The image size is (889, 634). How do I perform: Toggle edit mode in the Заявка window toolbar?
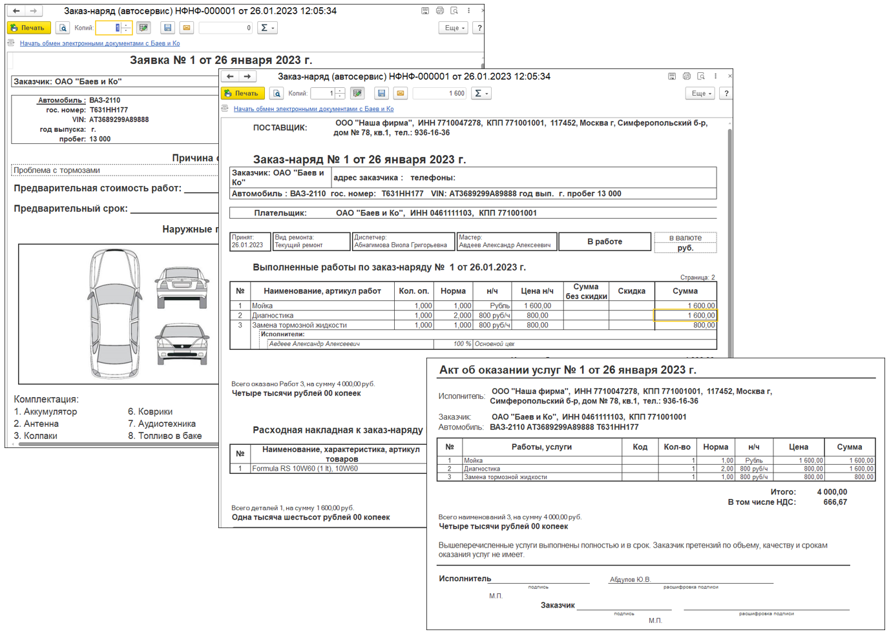pyautogui.click(x=143, y=28)
